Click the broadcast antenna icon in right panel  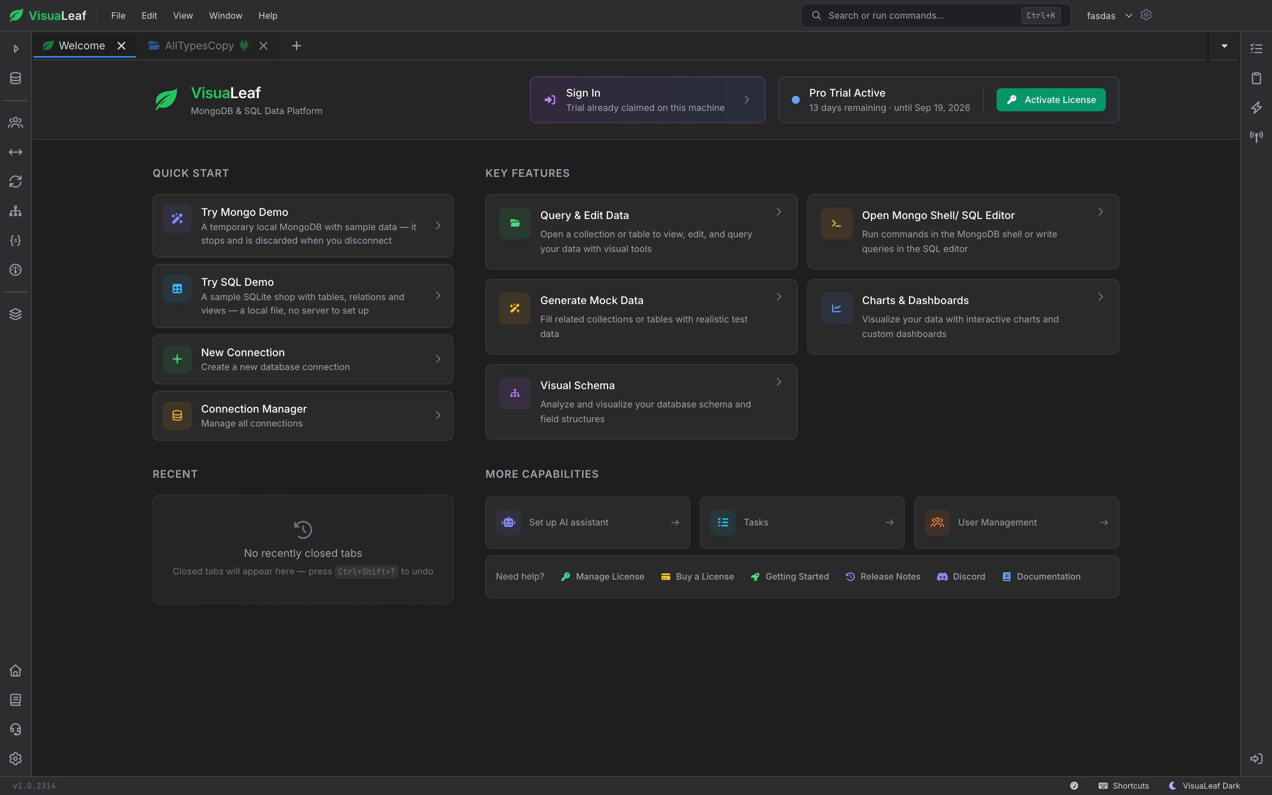click(x=1256, y=137)
